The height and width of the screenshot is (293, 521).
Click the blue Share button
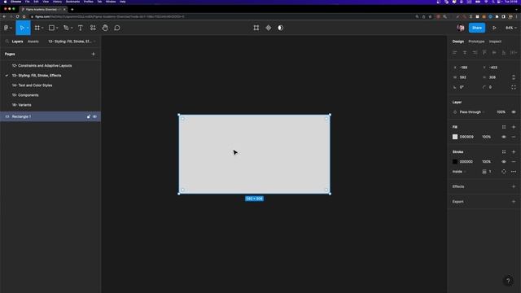477,28
